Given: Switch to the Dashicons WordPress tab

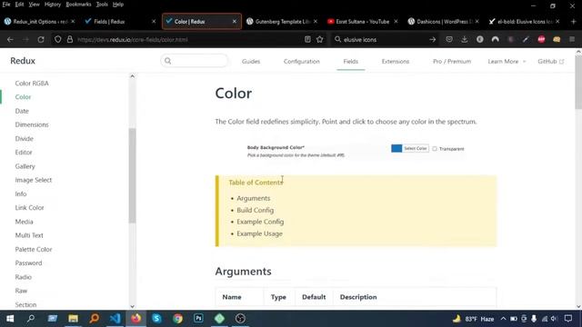Looking at the screenshot, I should point(443,22).
